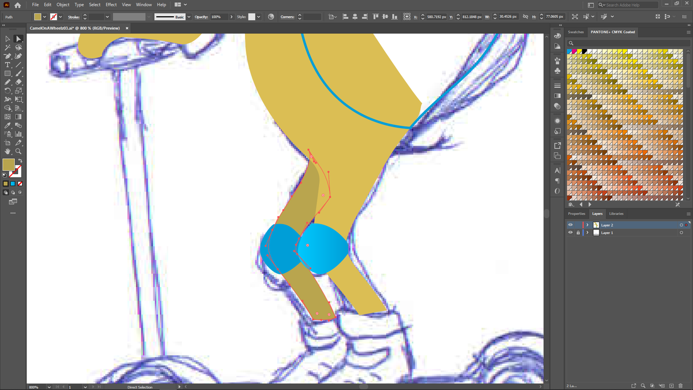Select the Eyedropper tool
Image resolution: width=693 pixels, height=390 pixels.
point(8,125)
